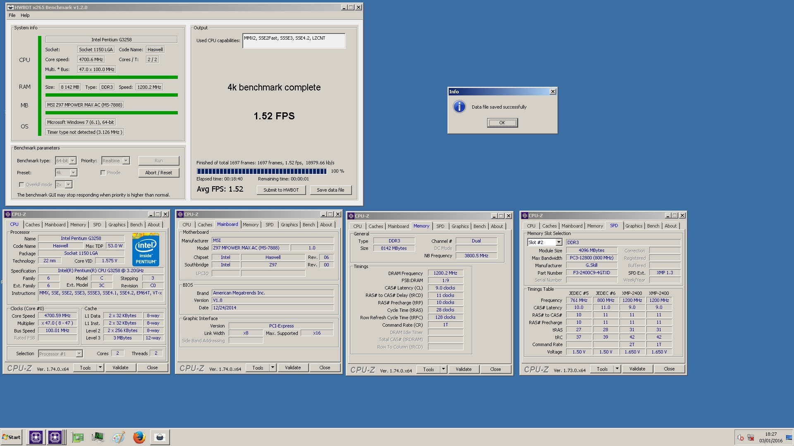Screen dimensions: 794x446
Task: Click OK in the Info dialog
Action: pyautogui.click(x=502, y=123)
